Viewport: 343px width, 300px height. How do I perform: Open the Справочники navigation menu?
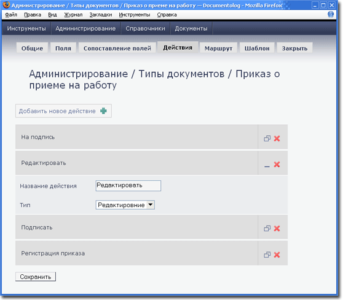[x=145, y=28]
